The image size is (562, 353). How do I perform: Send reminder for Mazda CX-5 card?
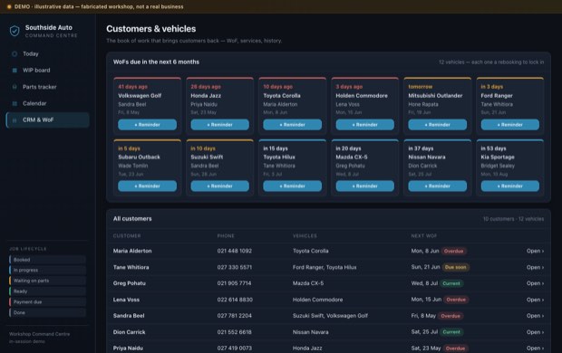coord(365,186)
